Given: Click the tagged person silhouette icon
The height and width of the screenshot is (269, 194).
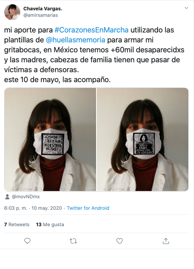Looking at the screenshot, I should (7, 197).
